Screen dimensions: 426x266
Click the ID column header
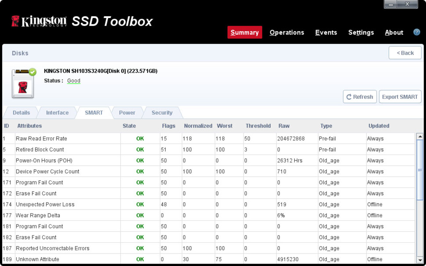click(6, 126)
